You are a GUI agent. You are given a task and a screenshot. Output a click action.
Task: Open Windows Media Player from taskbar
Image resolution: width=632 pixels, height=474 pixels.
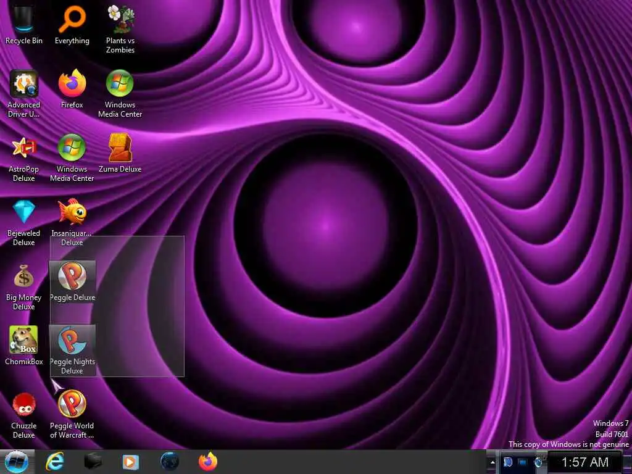(130, 462)
